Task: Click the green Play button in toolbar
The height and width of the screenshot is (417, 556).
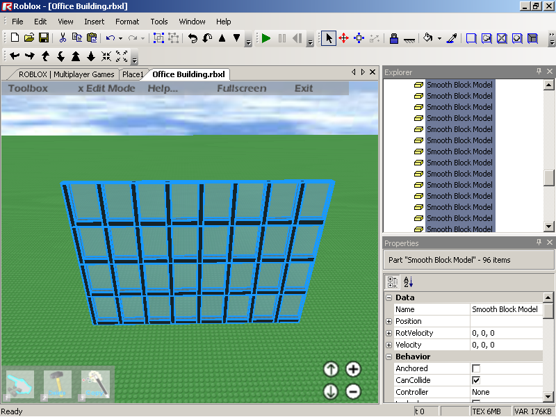Action: click(x=266, y=38)
